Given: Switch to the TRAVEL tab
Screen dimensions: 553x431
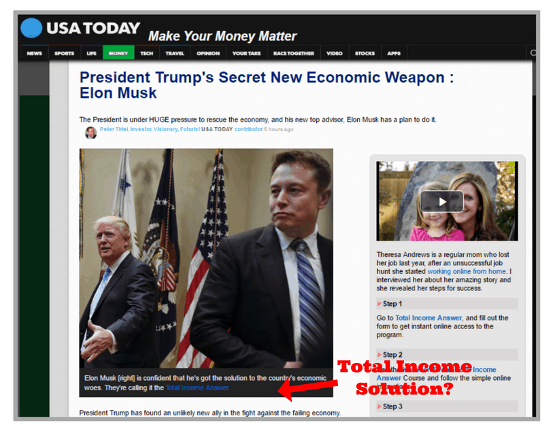Looking at the screenshot, I should (x=175, y=53).
